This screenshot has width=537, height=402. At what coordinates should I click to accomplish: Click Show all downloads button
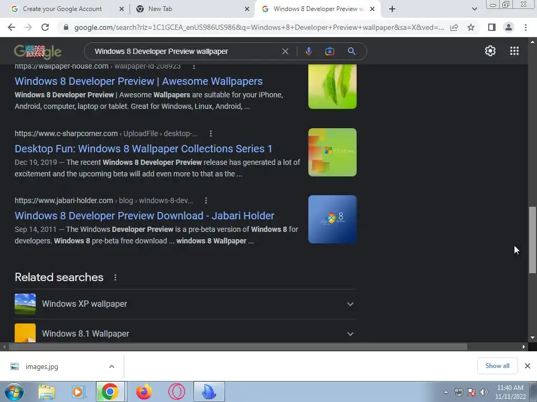[497, 366]
